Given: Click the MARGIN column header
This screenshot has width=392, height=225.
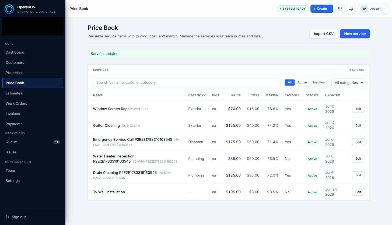Looking at the screenshot, I should click(272, 95).
